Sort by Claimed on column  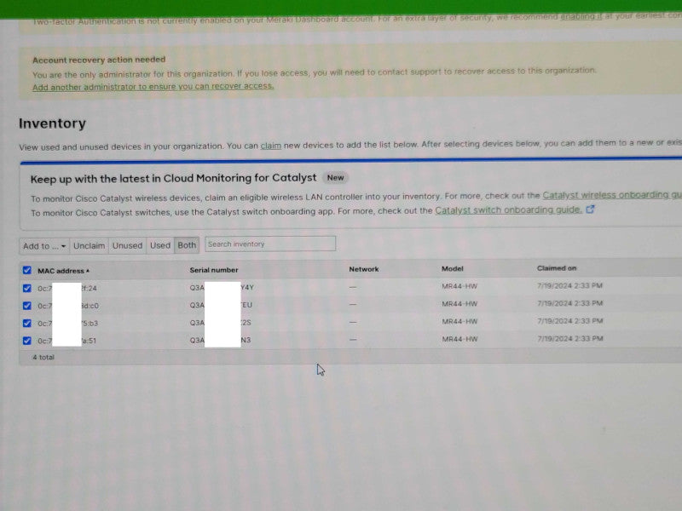pyautogui.click(x=557, y=268)
